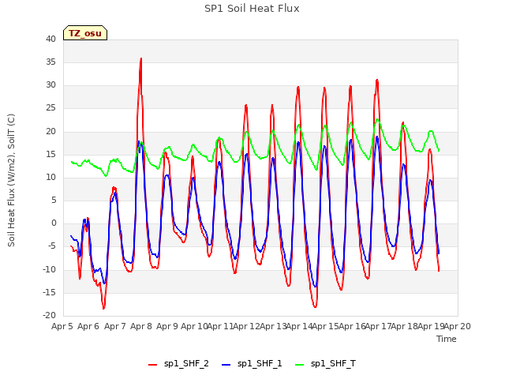Click the 40 y-axis tick label
505x379 pixels.
[x=50, y=39]
